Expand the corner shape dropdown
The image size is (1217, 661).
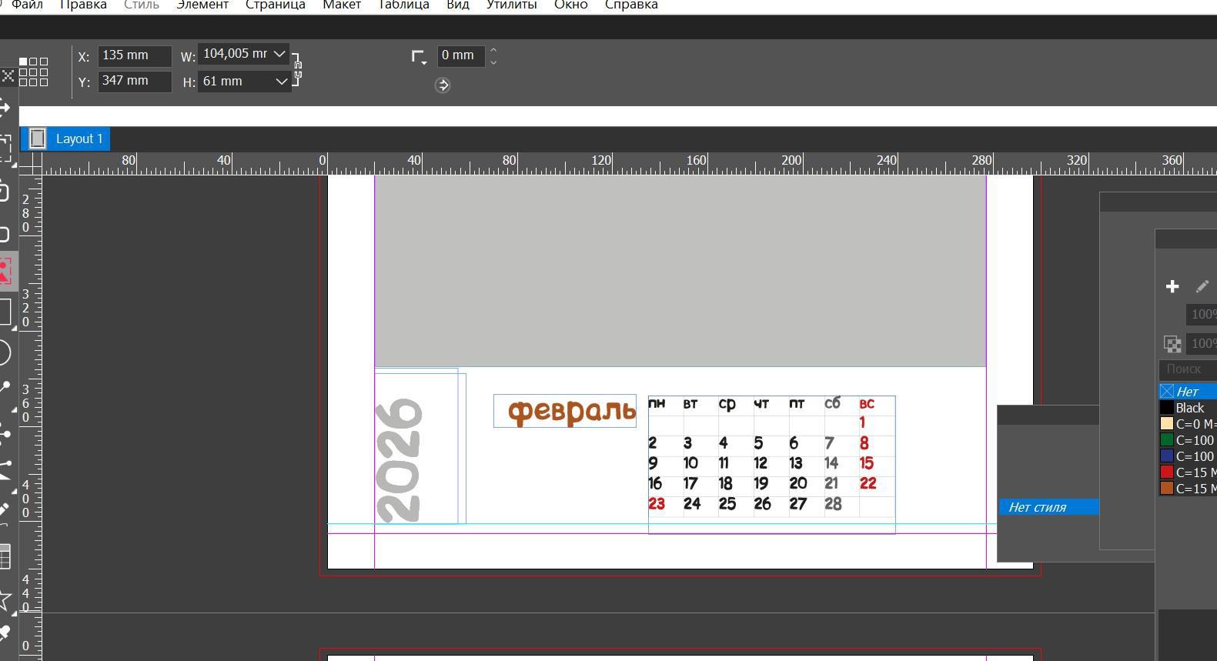coord(419,57)
